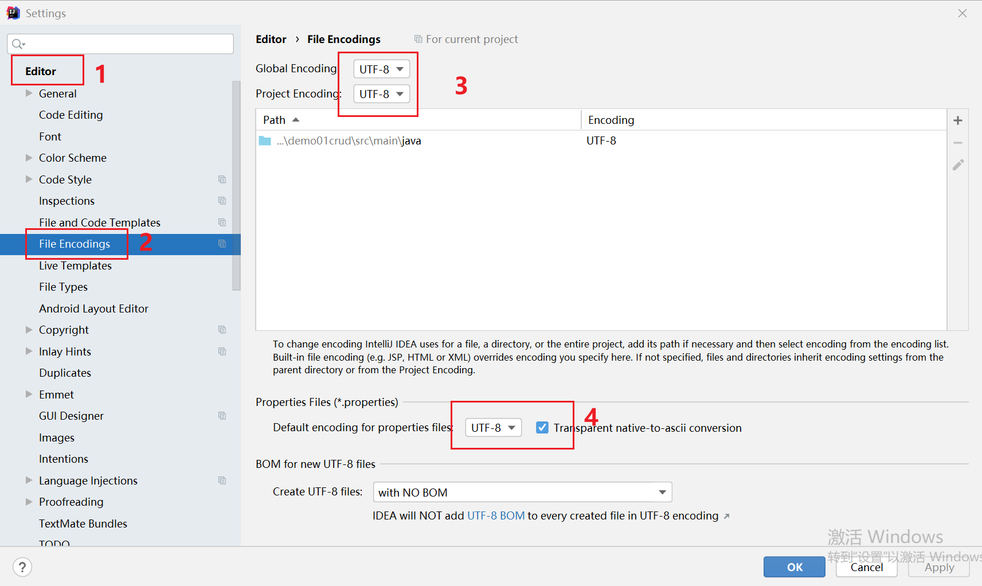Click the project-level icon beside Inlay Hints

222,351
